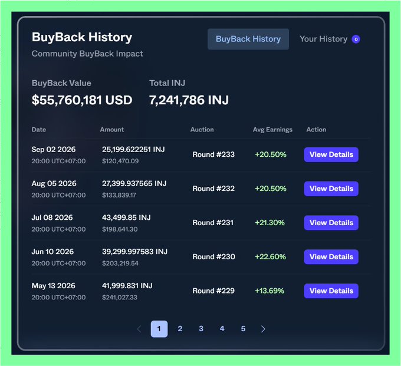View Details for Round #232
This screenshot has width=401, height=366.
(x=331, y=189)
